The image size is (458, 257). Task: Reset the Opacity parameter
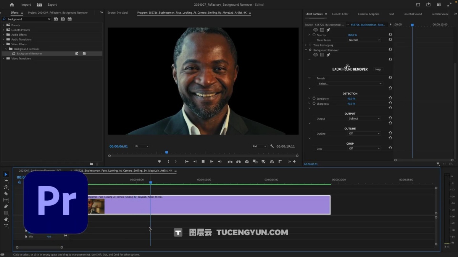point(390,35)
